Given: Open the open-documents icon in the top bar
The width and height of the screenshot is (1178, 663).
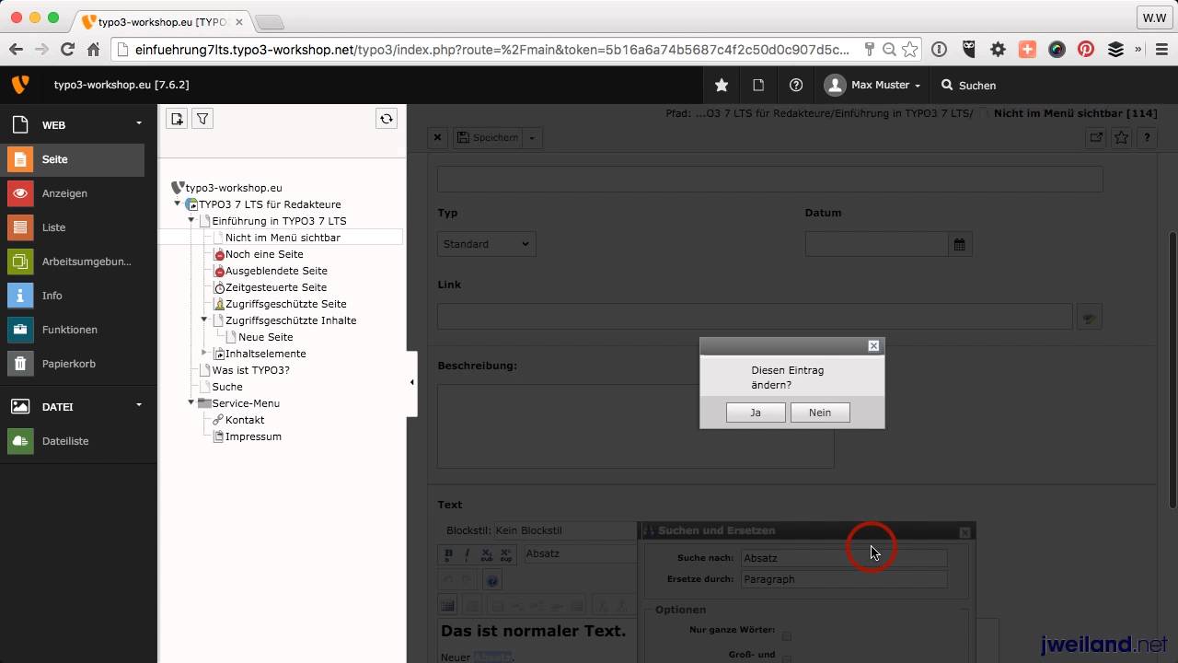Looking at the screenshot, I should pos(758,85).
